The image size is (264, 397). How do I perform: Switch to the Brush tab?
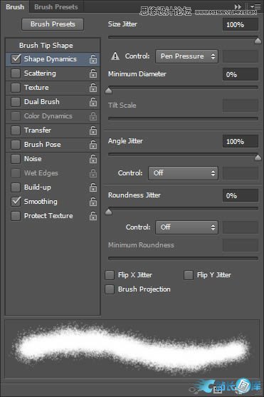[x=15, y=7]
